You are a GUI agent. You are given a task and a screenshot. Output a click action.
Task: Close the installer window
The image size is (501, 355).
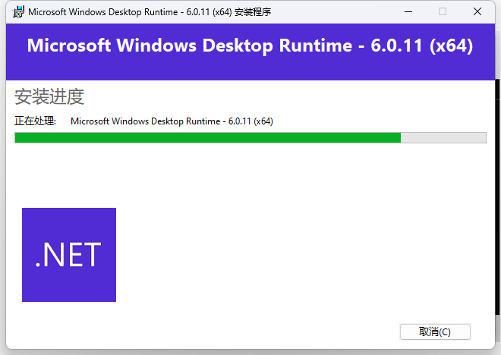pyautogui.click(x=477, y=12)
